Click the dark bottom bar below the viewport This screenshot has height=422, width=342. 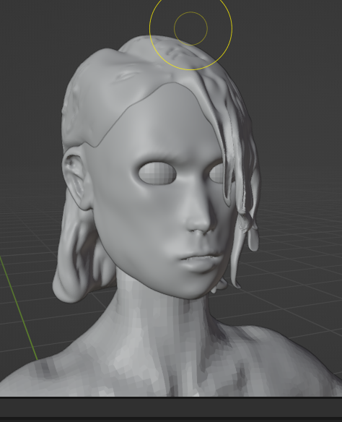point(171,407)
